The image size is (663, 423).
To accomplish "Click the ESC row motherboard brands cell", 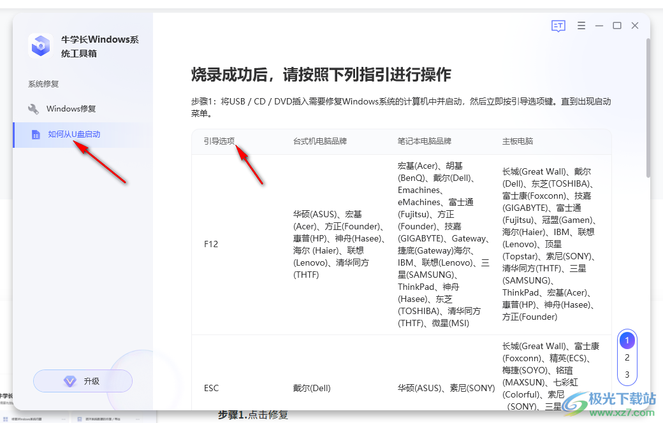I will 551,376.
